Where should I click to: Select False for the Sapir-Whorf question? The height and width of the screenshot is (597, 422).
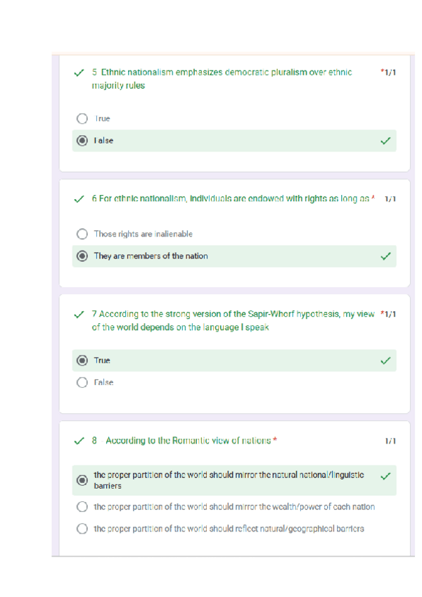[x=82, y=383]
